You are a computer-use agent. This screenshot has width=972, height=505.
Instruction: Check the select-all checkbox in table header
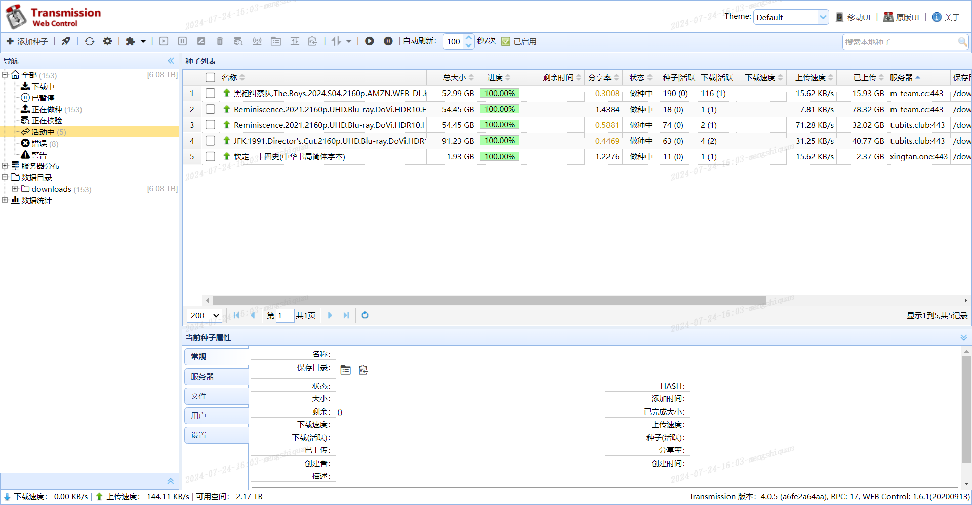click(210, 77)
